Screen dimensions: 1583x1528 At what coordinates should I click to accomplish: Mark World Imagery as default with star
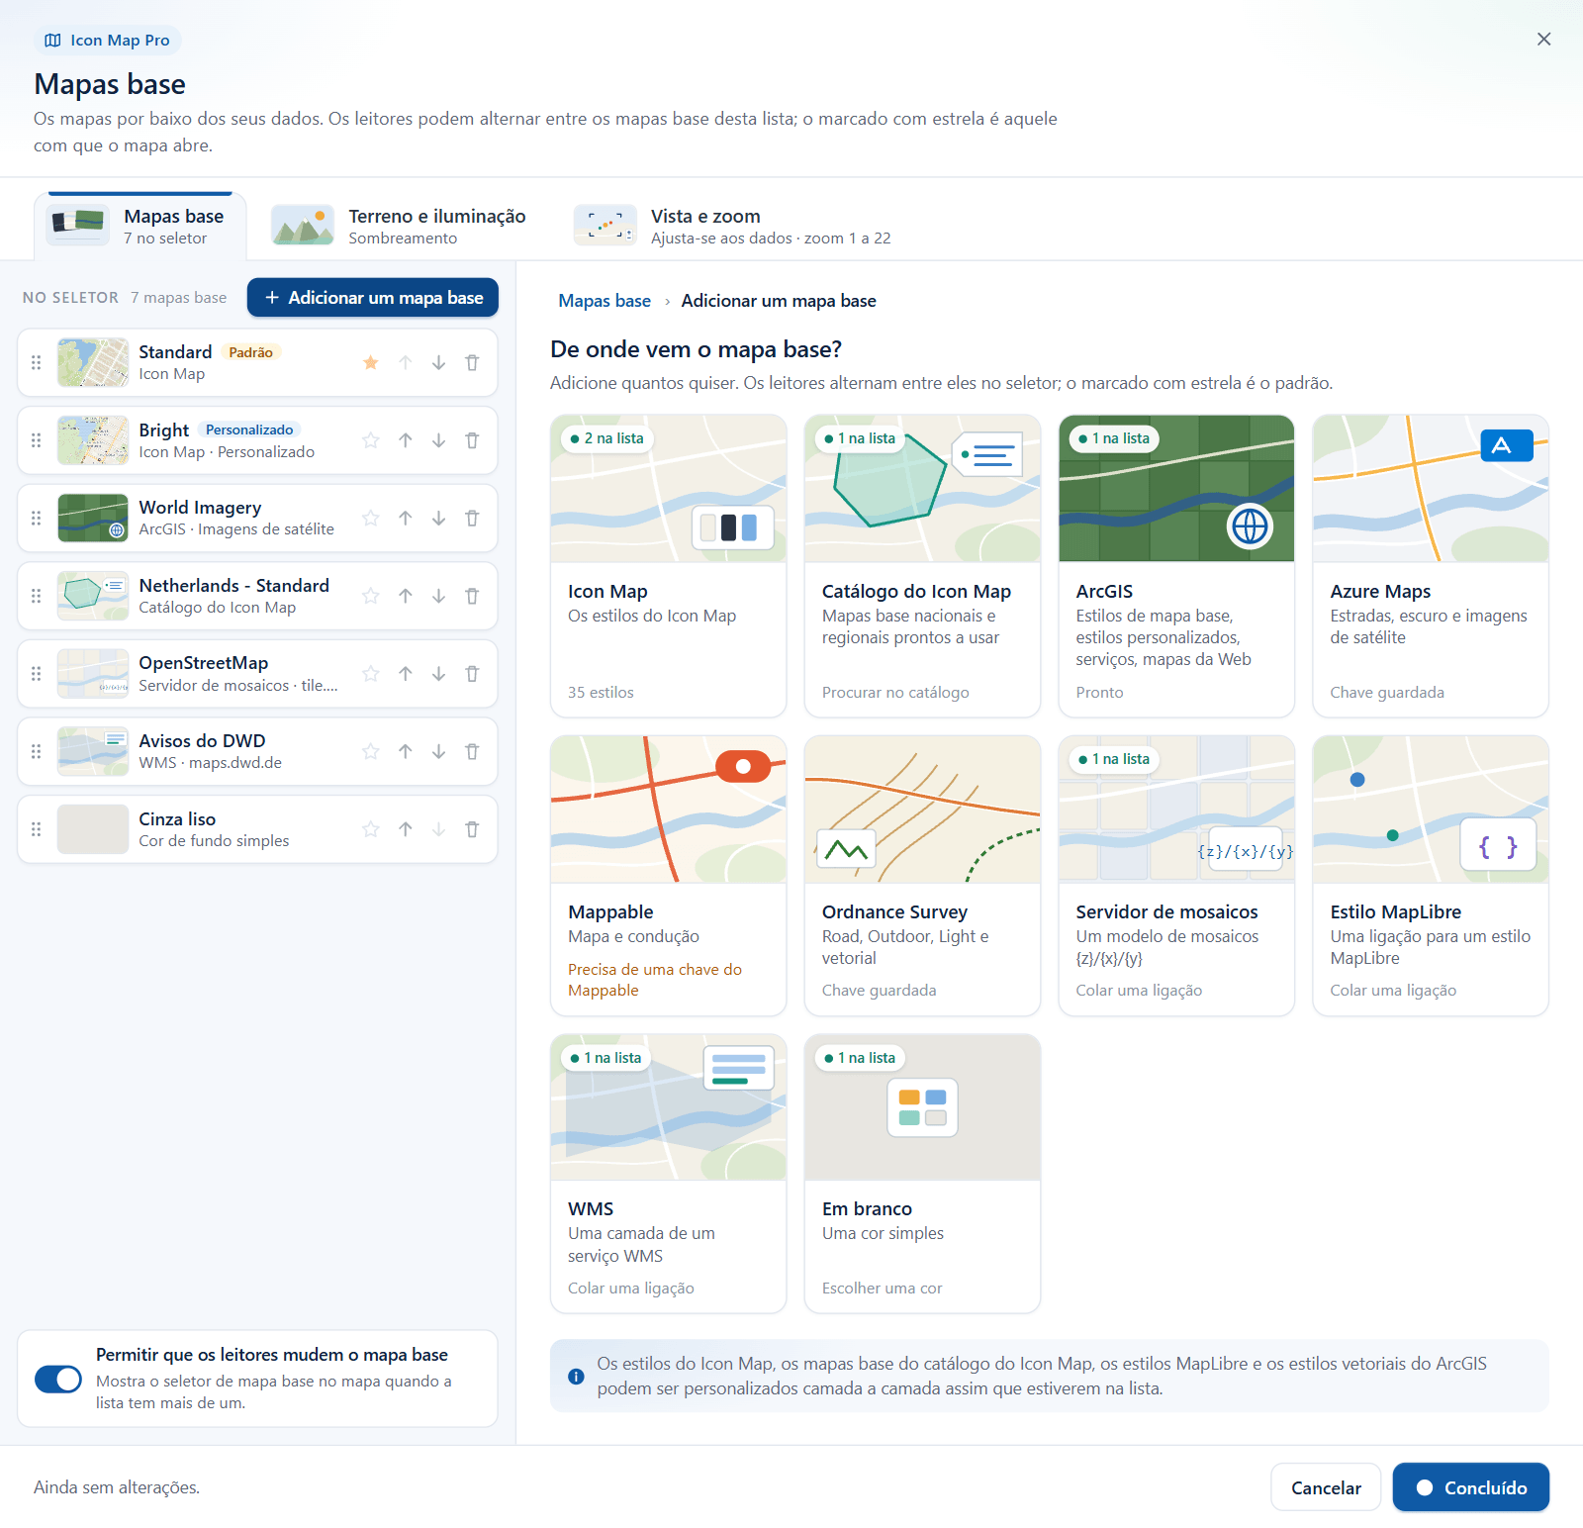[x=371, y=518]
